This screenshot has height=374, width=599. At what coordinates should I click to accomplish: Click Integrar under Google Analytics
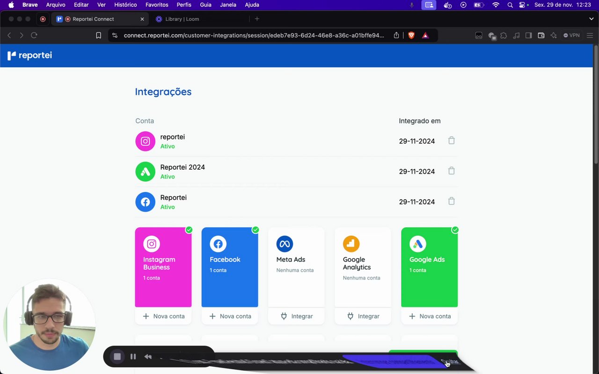[363, 316]
